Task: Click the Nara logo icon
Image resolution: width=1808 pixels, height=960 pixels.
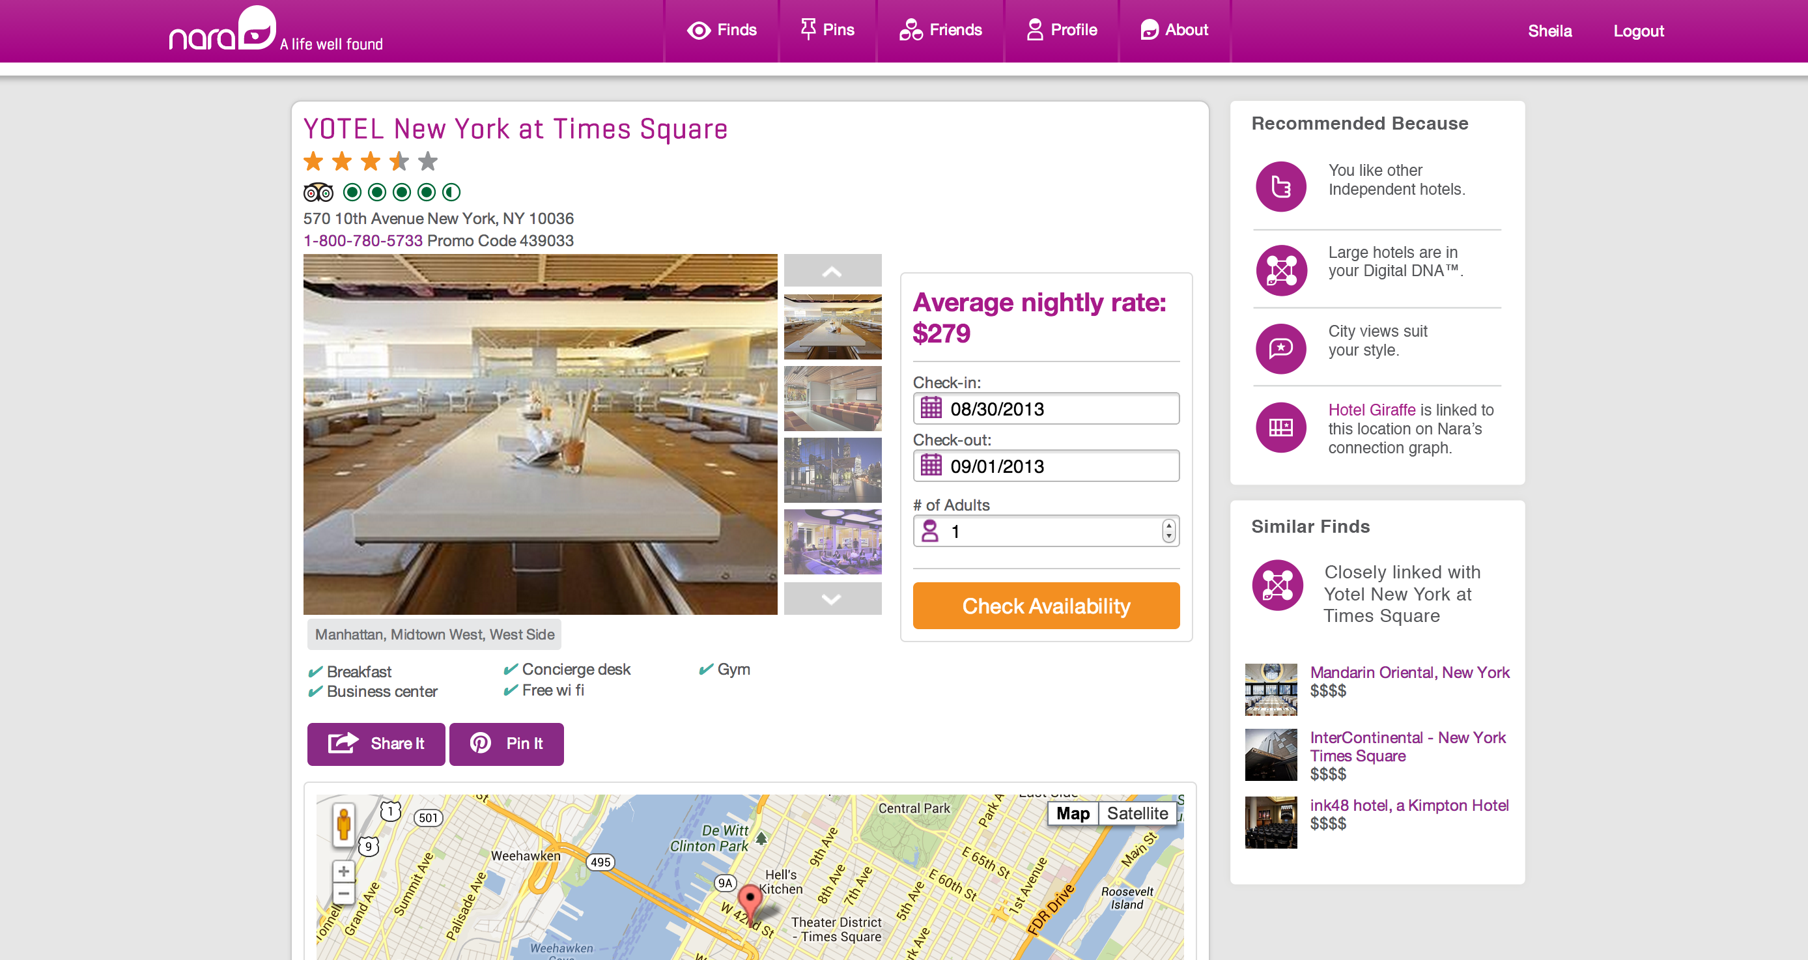Action: (x=256, y=29)
